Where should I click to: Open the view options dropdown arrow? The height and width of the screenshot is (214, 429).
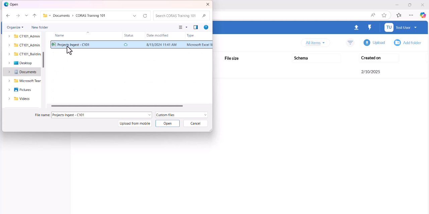186,27
